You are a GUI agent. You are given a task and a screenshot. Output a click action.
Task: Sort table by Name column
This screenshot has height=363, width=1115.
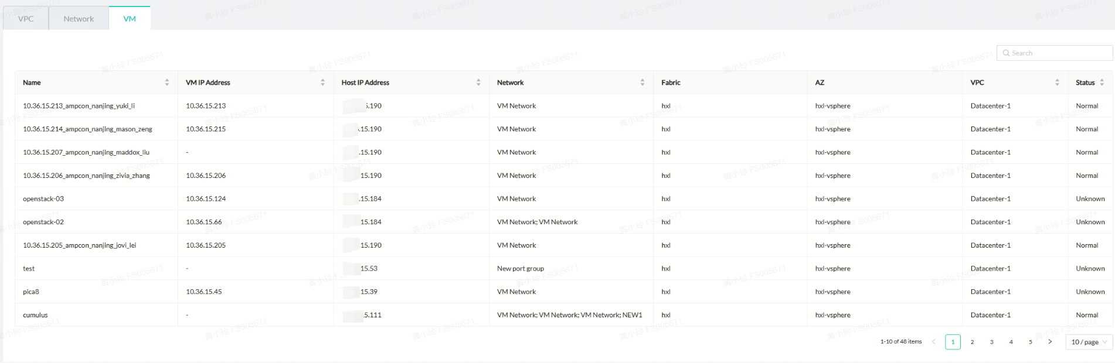167,83
